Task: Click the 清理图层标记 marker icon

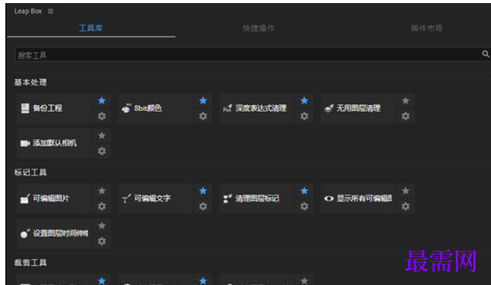Action: pos(228,198)
